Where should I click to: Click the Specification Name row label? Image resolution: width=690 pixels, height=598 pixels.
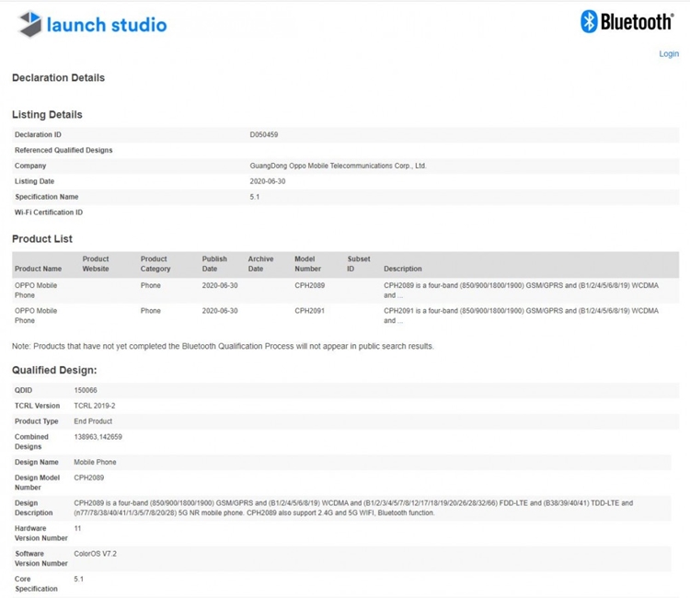[47, 197]
